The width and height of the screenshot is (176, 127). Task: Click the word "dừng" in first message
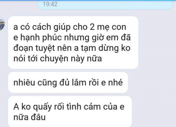pyautogui.click(x=109, y=48)
